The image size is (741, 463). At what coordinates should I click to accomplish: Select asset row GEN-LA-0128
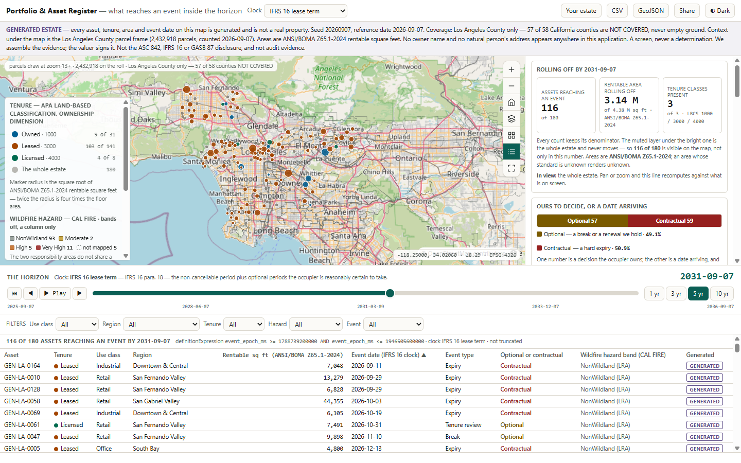pyautogui.click(x=366, y=389)
